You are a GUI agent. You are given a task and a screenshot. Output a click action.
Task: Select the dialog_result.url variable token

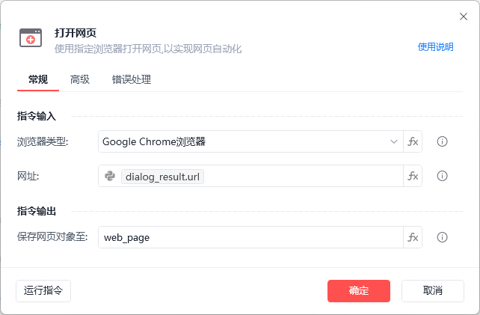click(x=162, y=177)
